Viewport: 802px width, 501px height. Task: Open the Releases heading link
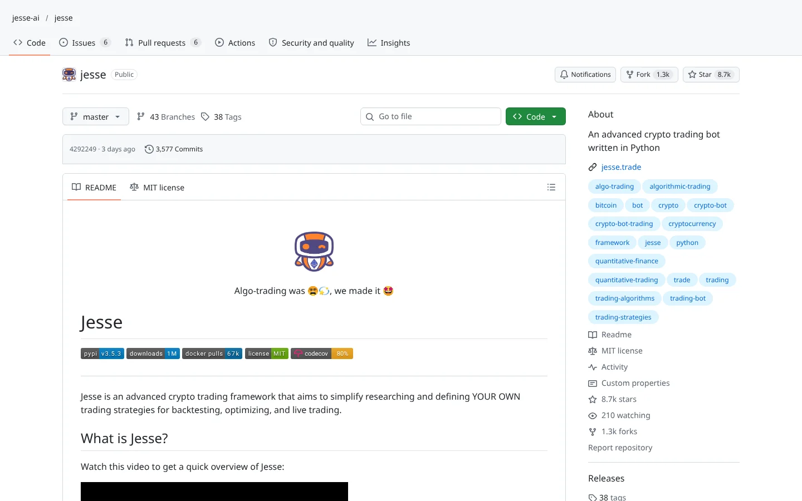(x=606, y=478)
